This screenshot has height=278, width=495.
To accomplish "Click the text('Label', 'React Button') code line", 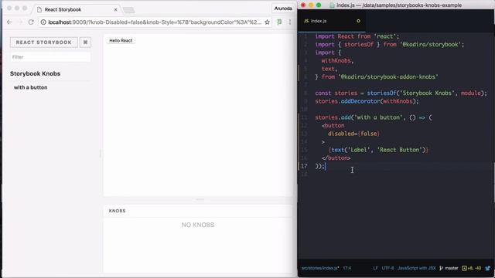I will (x=378, y=150).
